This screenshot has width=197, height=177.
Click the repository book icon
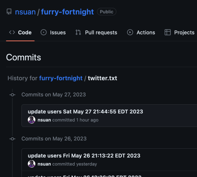point(9,12)
